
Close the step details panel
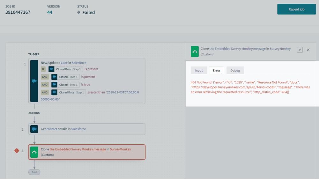click(308, 50)
